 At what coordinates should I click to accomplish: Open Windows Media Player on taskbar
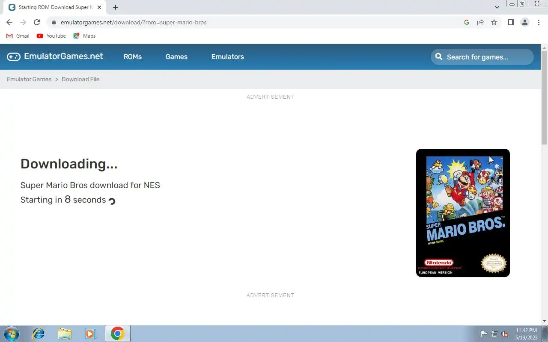click(91, 333)
